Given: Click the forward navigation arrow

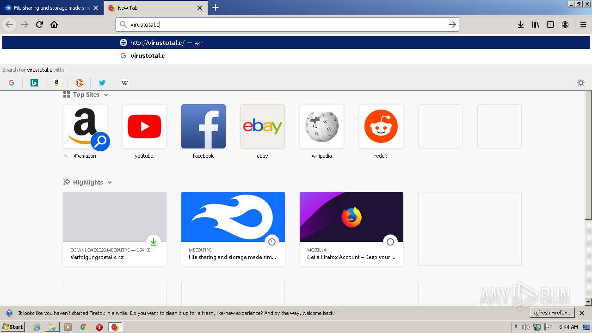Looking at the screenshot, I should pos(25,25).
